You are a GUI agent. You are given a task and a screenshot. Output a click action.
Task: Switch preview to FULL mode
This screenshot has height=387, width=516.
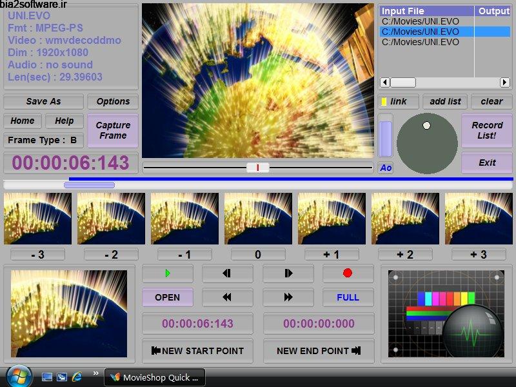348,297
